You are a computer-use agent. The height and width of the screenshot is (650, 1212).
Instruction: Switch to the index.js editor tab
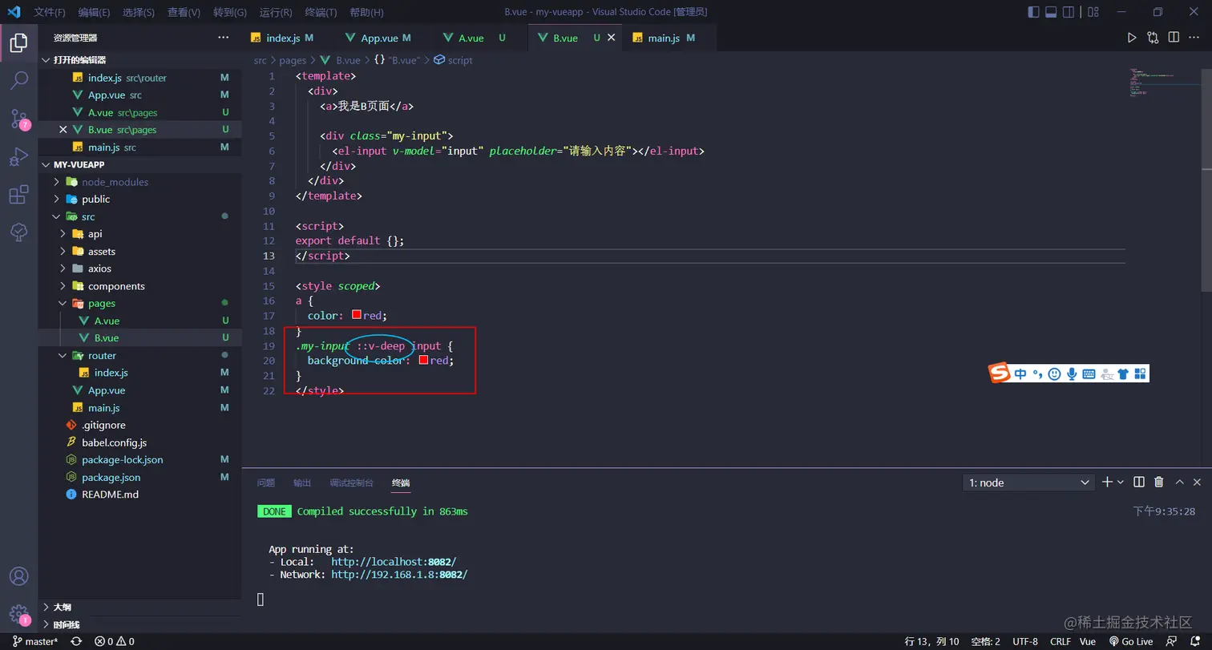click(x=283, y=38)
